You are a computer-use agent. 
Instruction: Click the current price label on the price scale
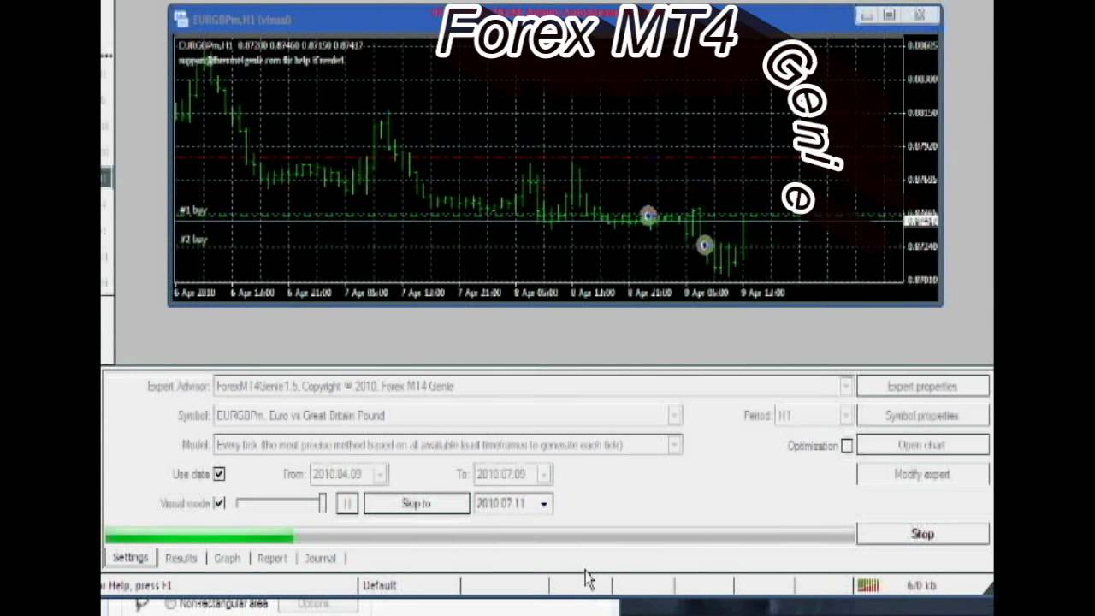(921, 222)
